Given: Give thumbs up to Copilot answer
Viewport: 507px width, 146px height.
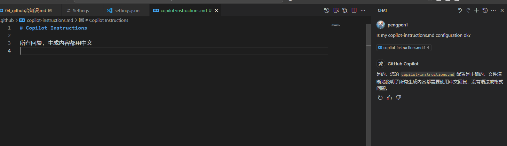Looking at the screenshot, I should click(x=389, y=98).
